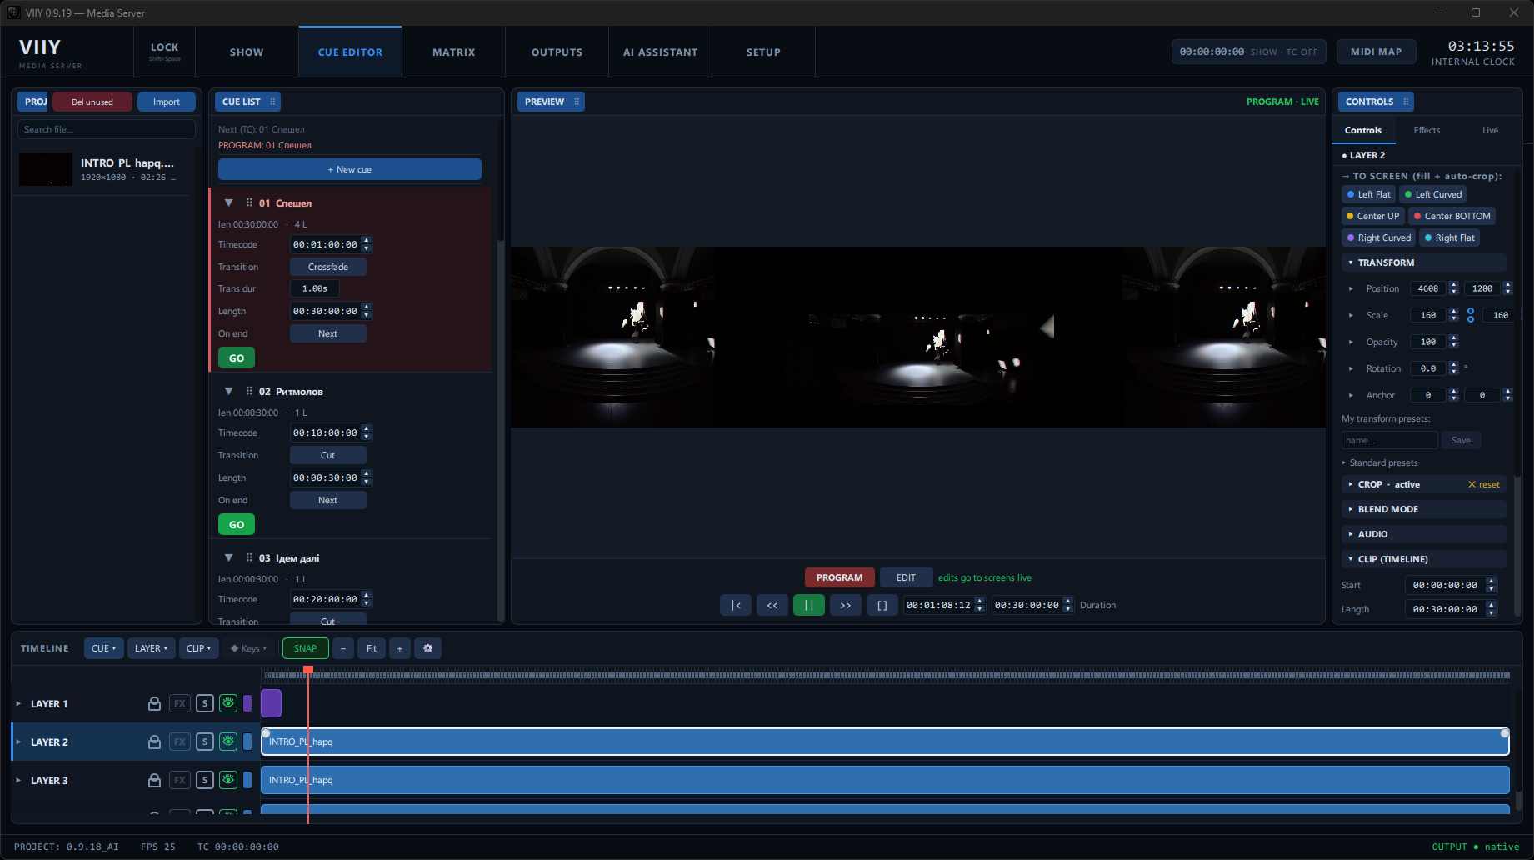Click Del unused in project panel

tap(92, 102)
